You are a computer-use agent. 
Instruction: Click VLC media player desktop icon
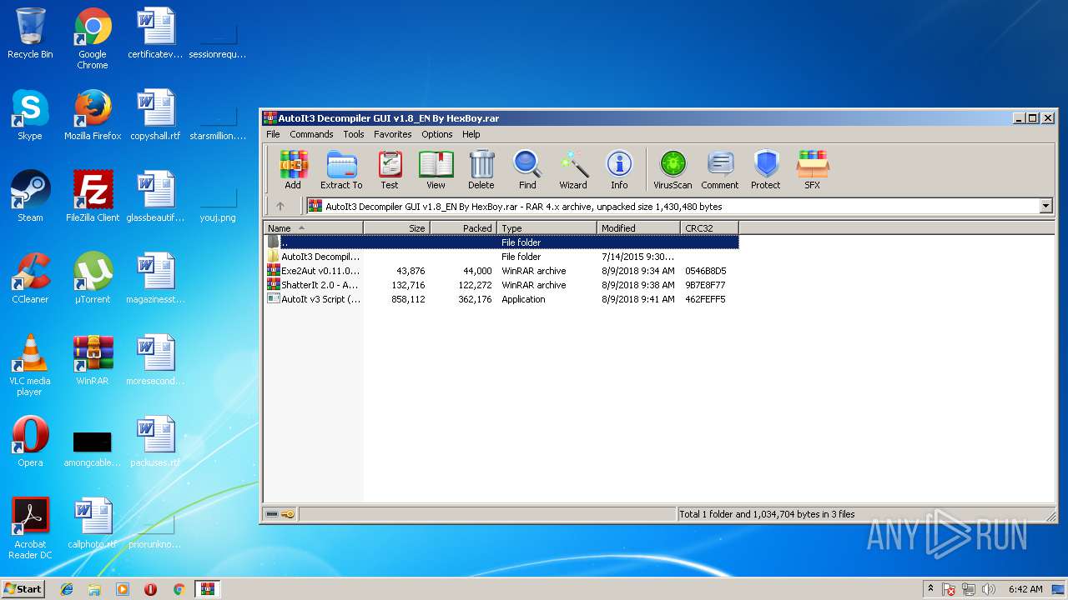point(30,365)
